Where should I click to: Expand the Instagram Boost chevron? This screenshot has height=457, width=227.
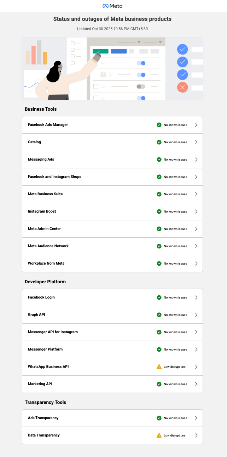[x=196, y=212]
